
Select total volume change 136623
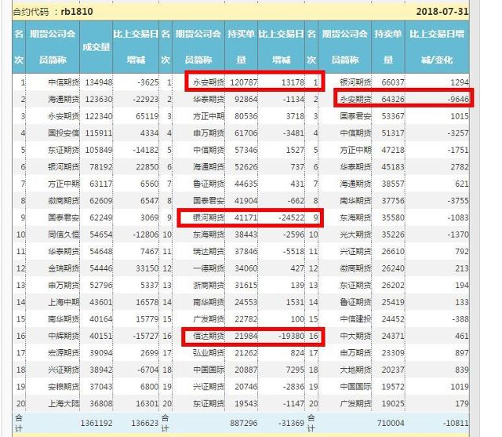[144, 423]
